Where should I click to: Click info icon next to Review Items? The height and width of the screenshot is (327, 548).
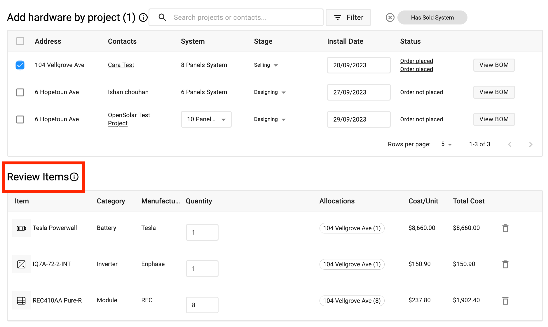[74, 177]
